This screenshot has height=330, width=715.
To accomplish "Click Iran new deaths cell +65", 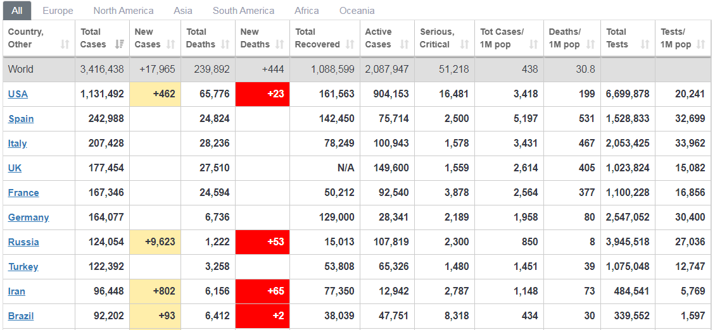I will click(263, 291).
